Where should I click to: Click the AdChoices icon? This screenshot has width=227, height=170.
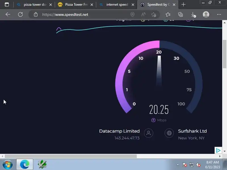pos(218,150)
